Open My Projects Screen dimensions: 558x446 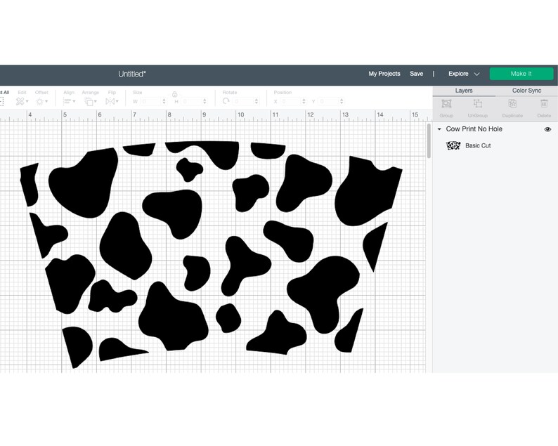coord(384,74)
